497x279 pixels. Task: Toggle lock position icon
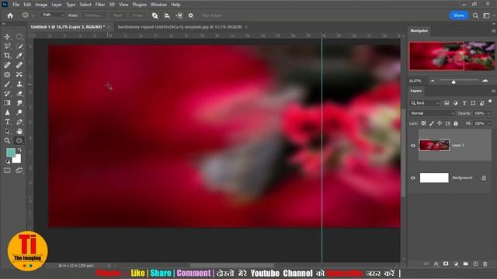pyautogui.click(x=440, y=123)
